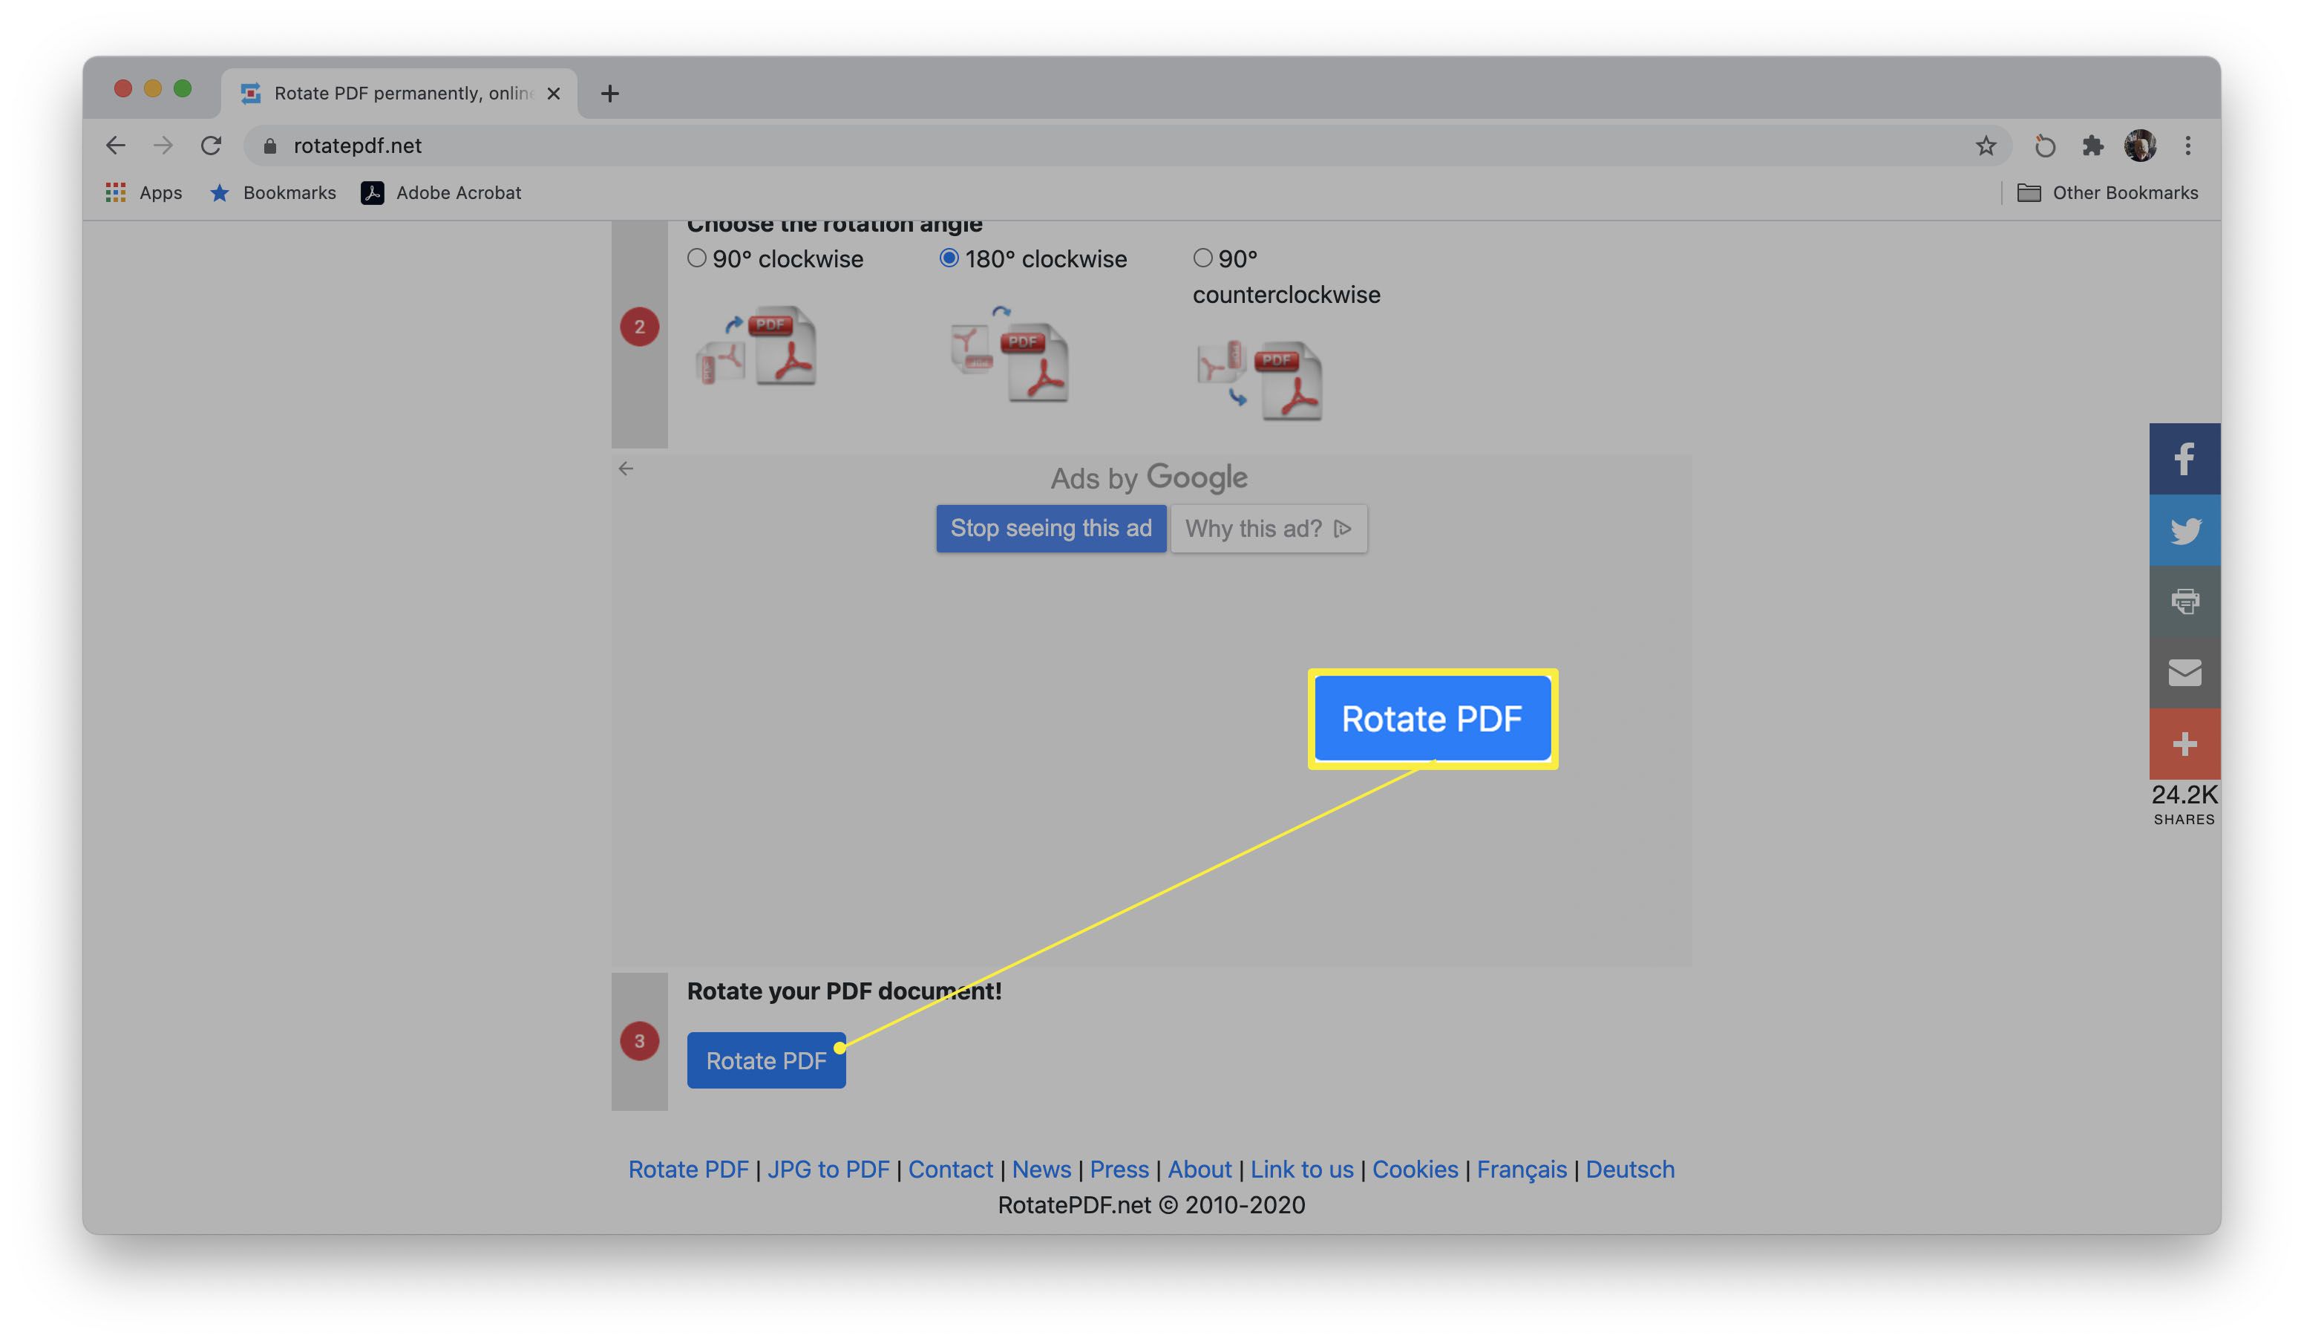Screen dimensions: 2304x1344
Task: Share the page on Twitter
Action: [2184, 529]
